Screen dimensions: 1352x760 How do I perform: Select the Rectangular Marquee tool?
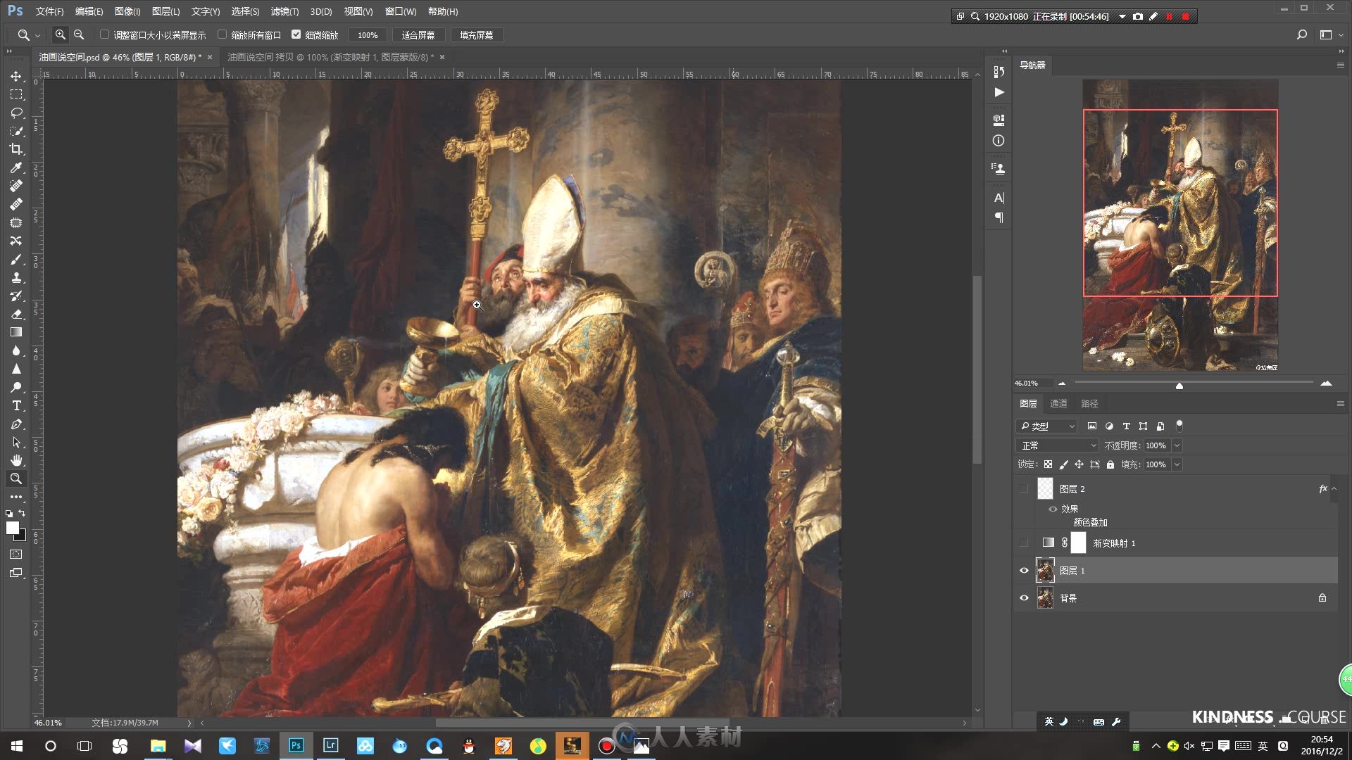(x=16, y=94)
